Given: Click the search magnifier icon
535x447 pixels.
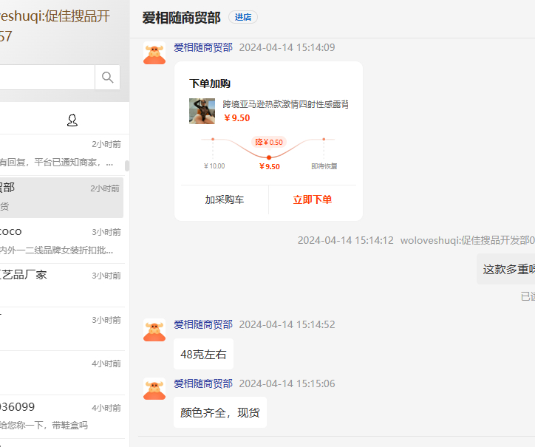Looking at the screenshot, I should tap(107, 78).
